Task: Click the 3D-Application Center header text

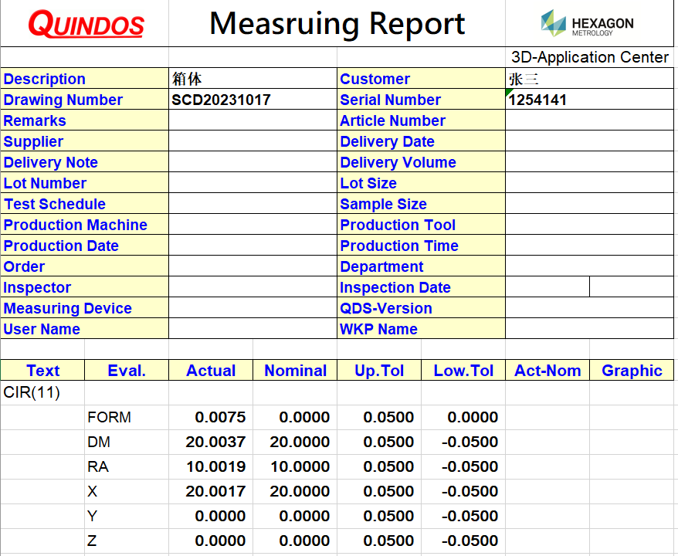Action: (589, 57)
